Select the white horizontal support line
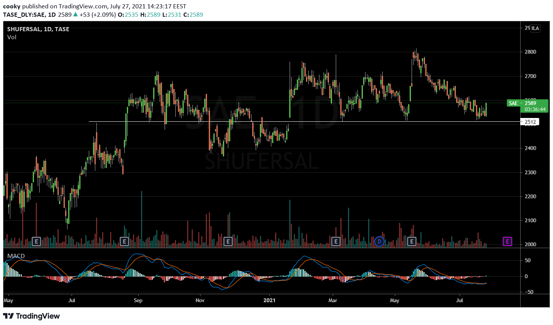This screenshot has width=553, height=325. click(x=304, y=122)
